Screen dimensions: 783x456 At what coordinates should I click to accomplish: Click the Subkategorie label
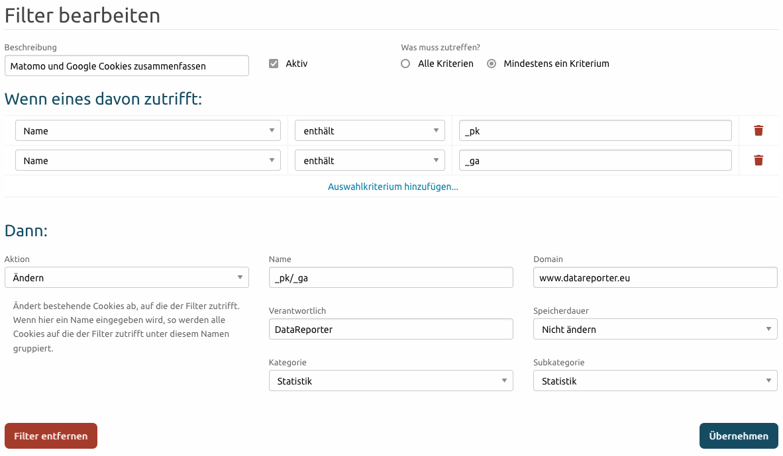tap(559, 362)
